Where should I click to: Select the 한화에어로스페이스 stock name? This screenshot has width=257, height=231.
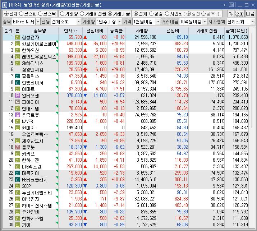click(x=39, y=44)
